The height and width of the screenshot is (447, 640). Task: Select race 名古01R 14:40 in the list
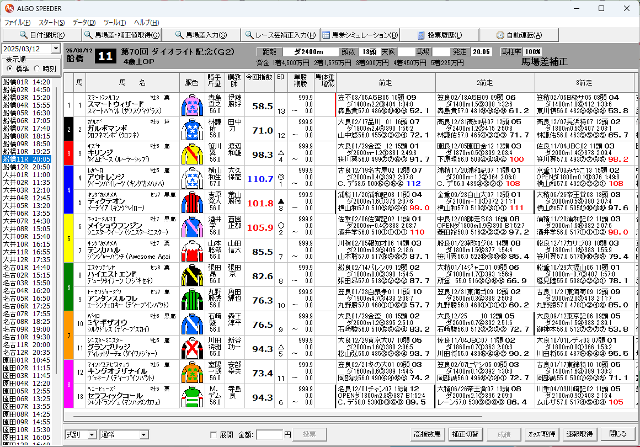coord(27,268)
